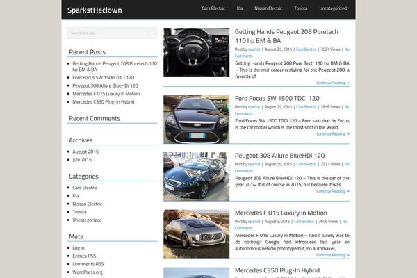The width and height of the screenshot is (417, 278).
Task: Open Toyota in top navigation
Action: click(x=301, y=8)
